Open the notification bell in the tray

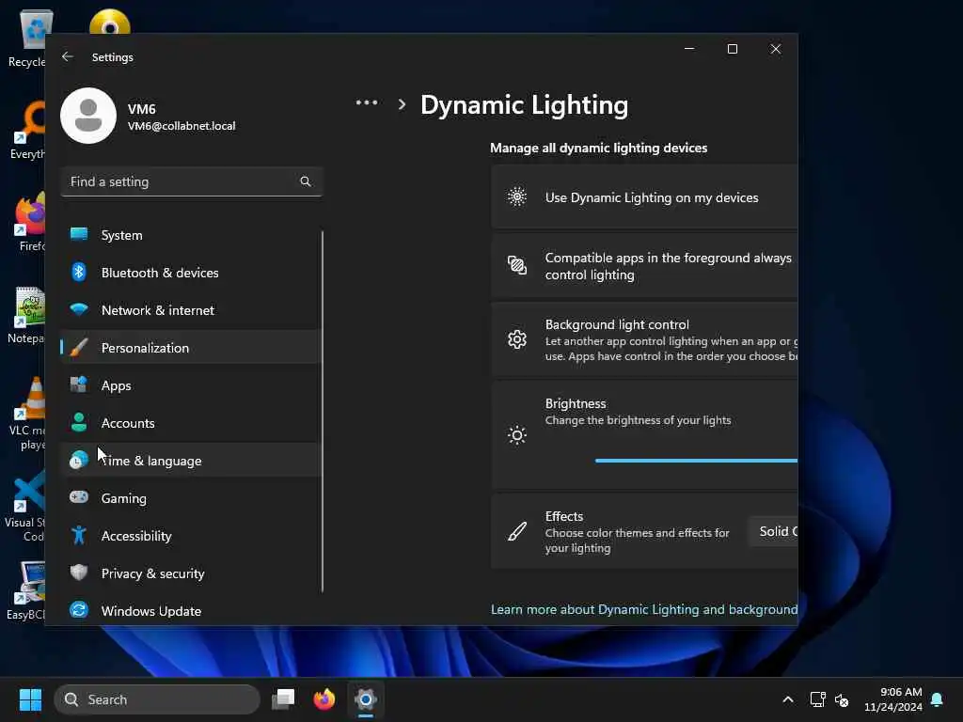point(938,699)
